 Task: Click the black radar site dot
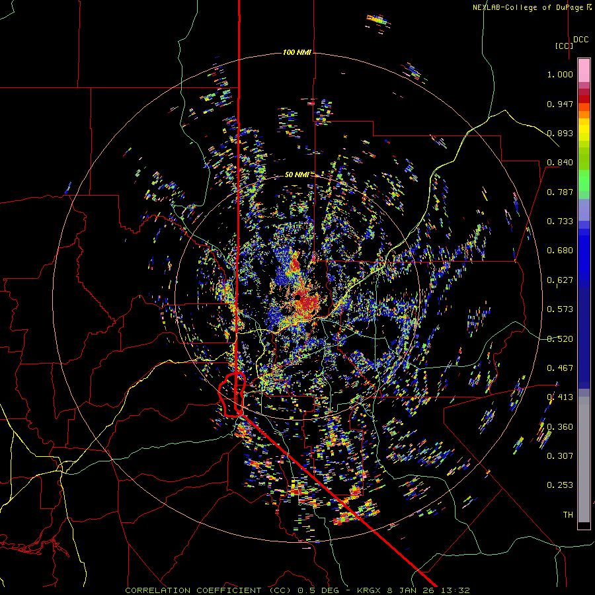[298, 297]
